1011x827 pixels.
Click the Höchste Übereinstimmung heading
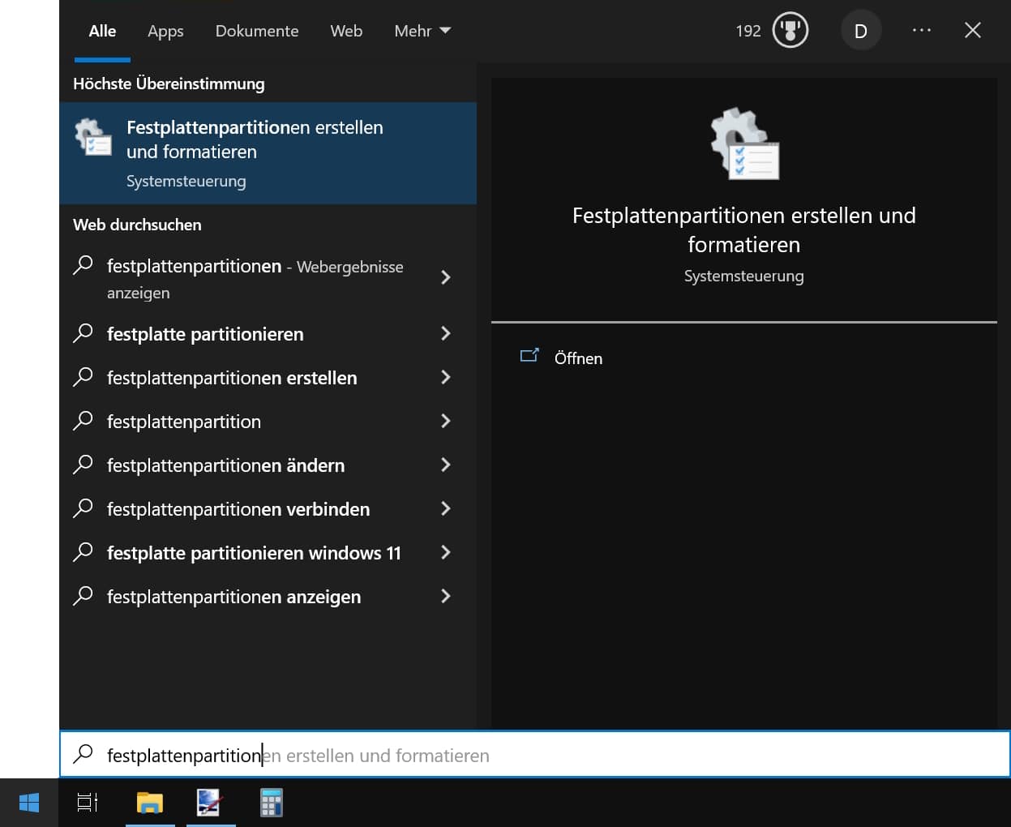tap(169, 84)
